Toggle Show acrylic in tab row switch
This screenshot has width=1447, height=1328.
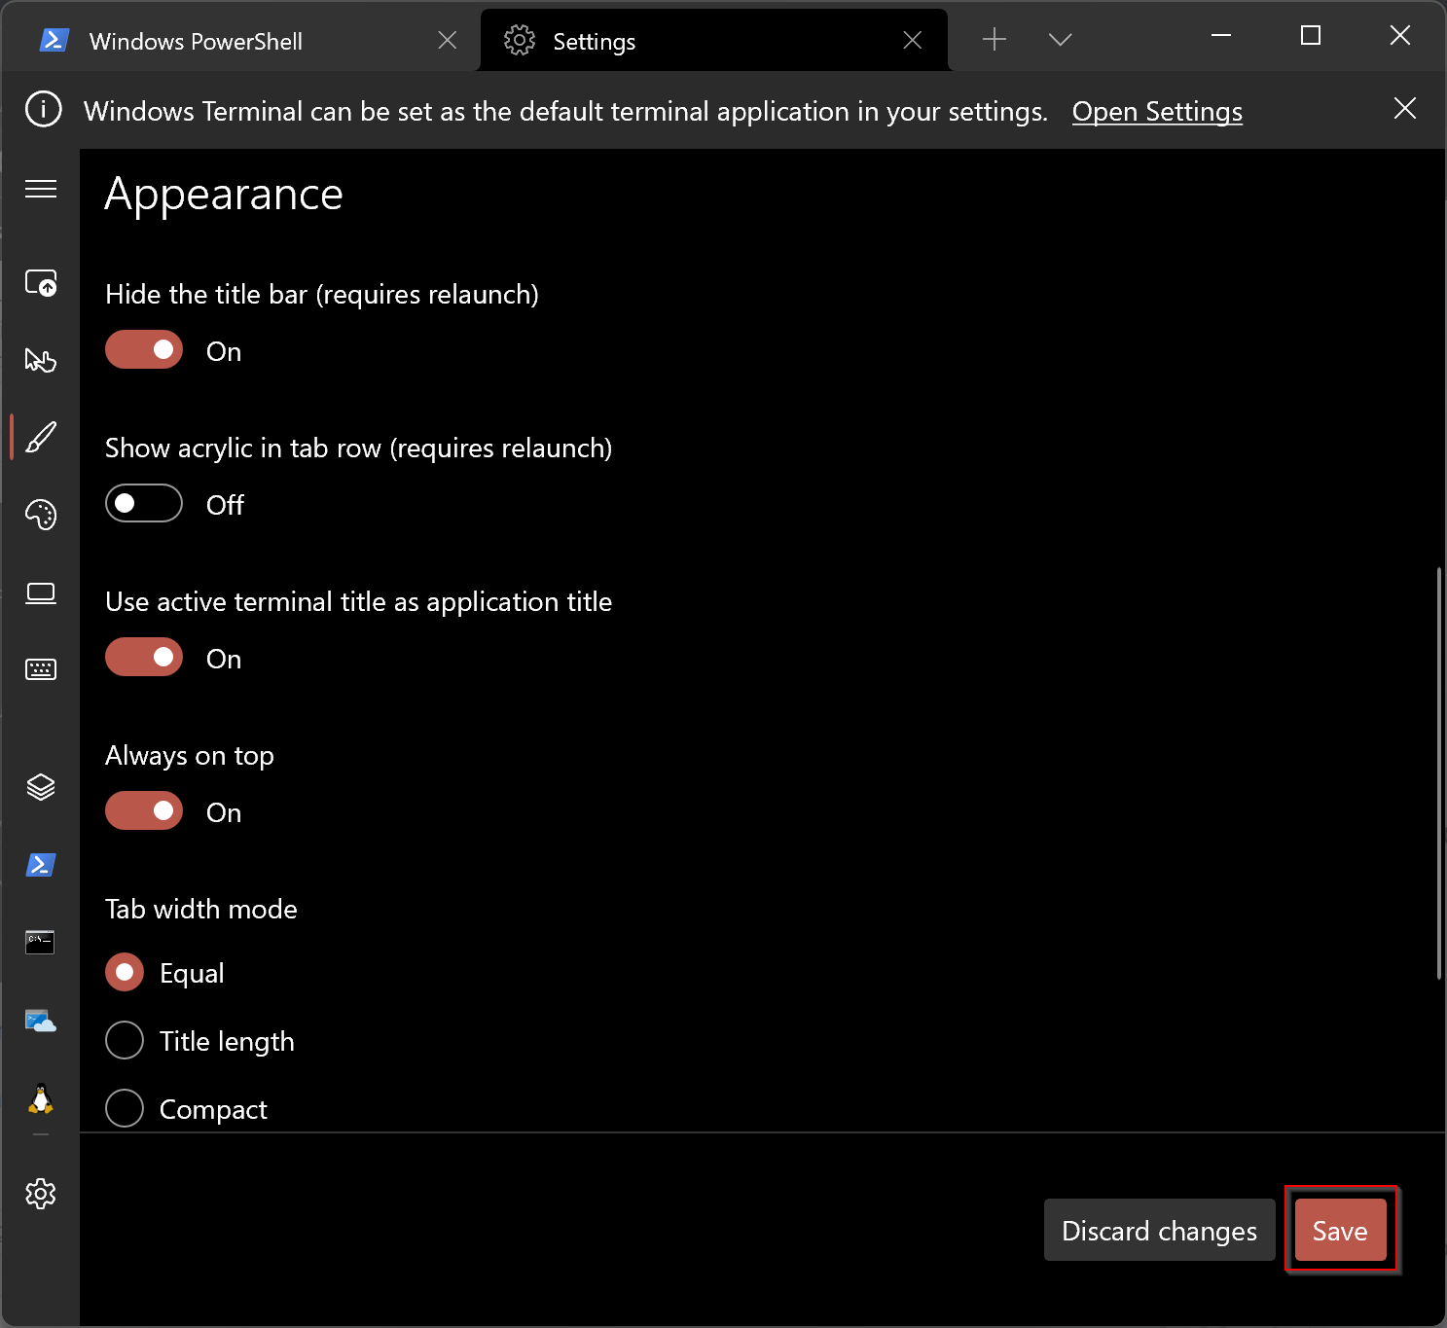tap(144, 503)
